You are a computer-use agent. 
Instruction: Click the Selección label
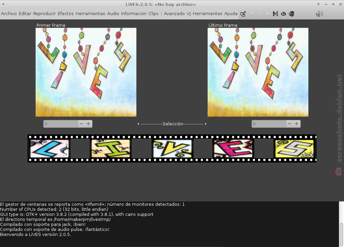173,124
